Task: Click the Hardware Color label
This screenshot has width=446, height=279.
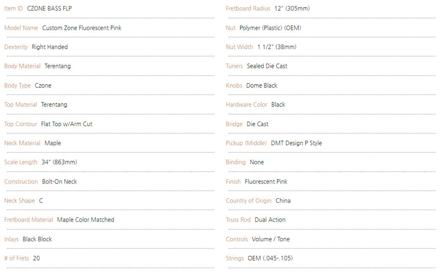Action: 247,105
